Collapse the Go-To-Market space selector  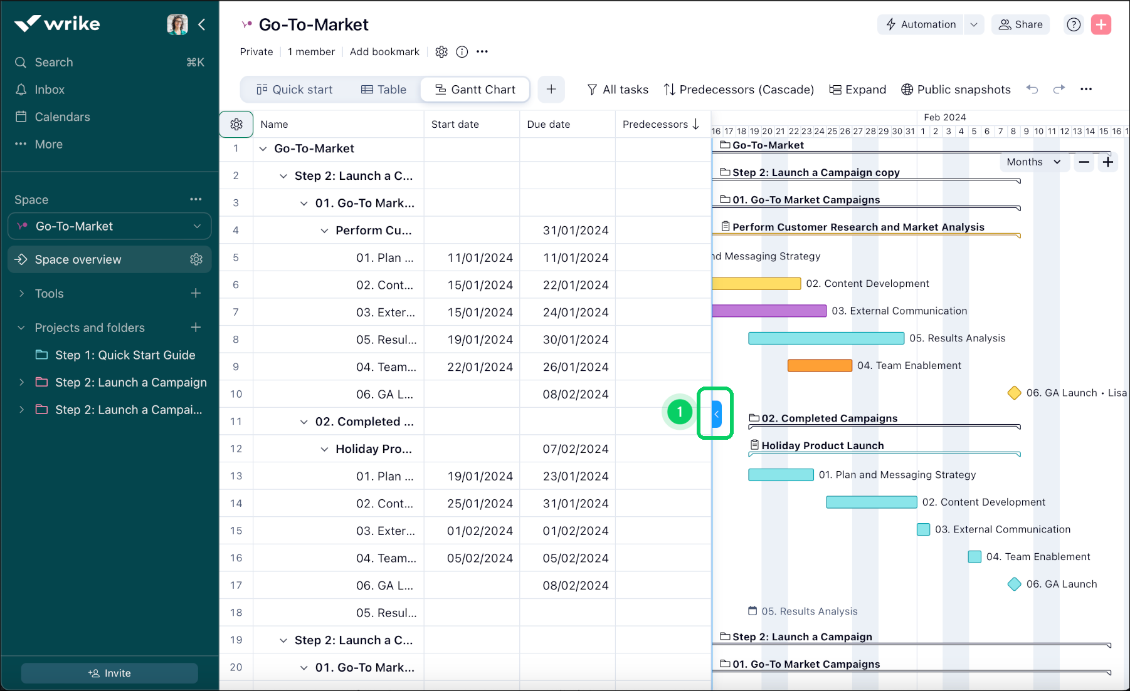198,226
